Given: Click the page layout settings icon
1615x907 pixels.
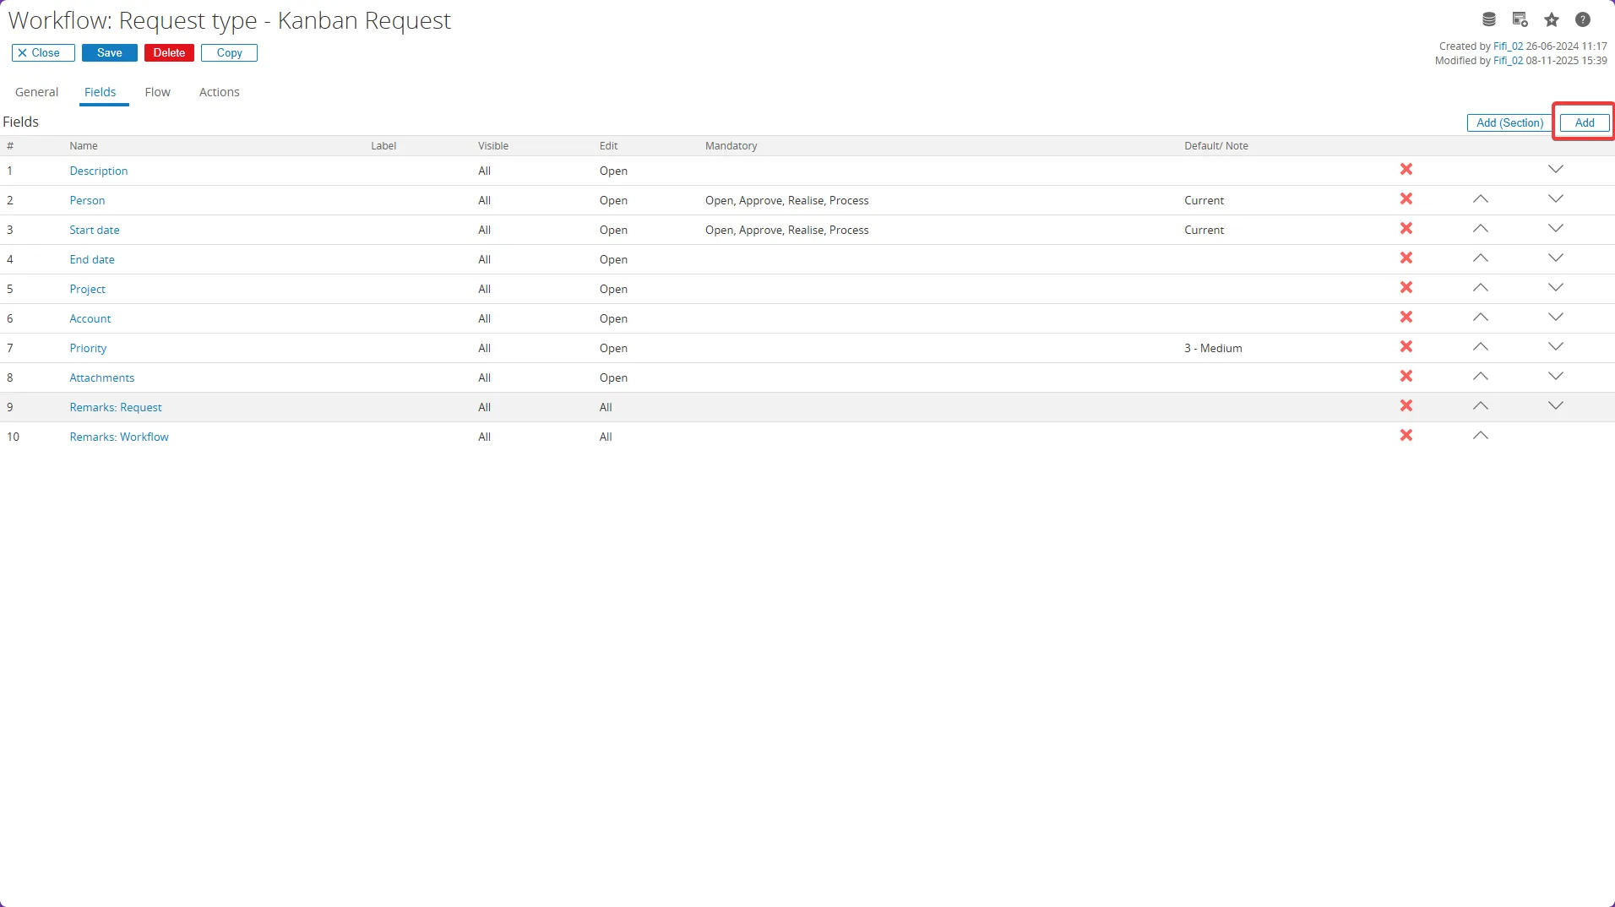Looking at the screenshot, I should (x=1520, y=19).
